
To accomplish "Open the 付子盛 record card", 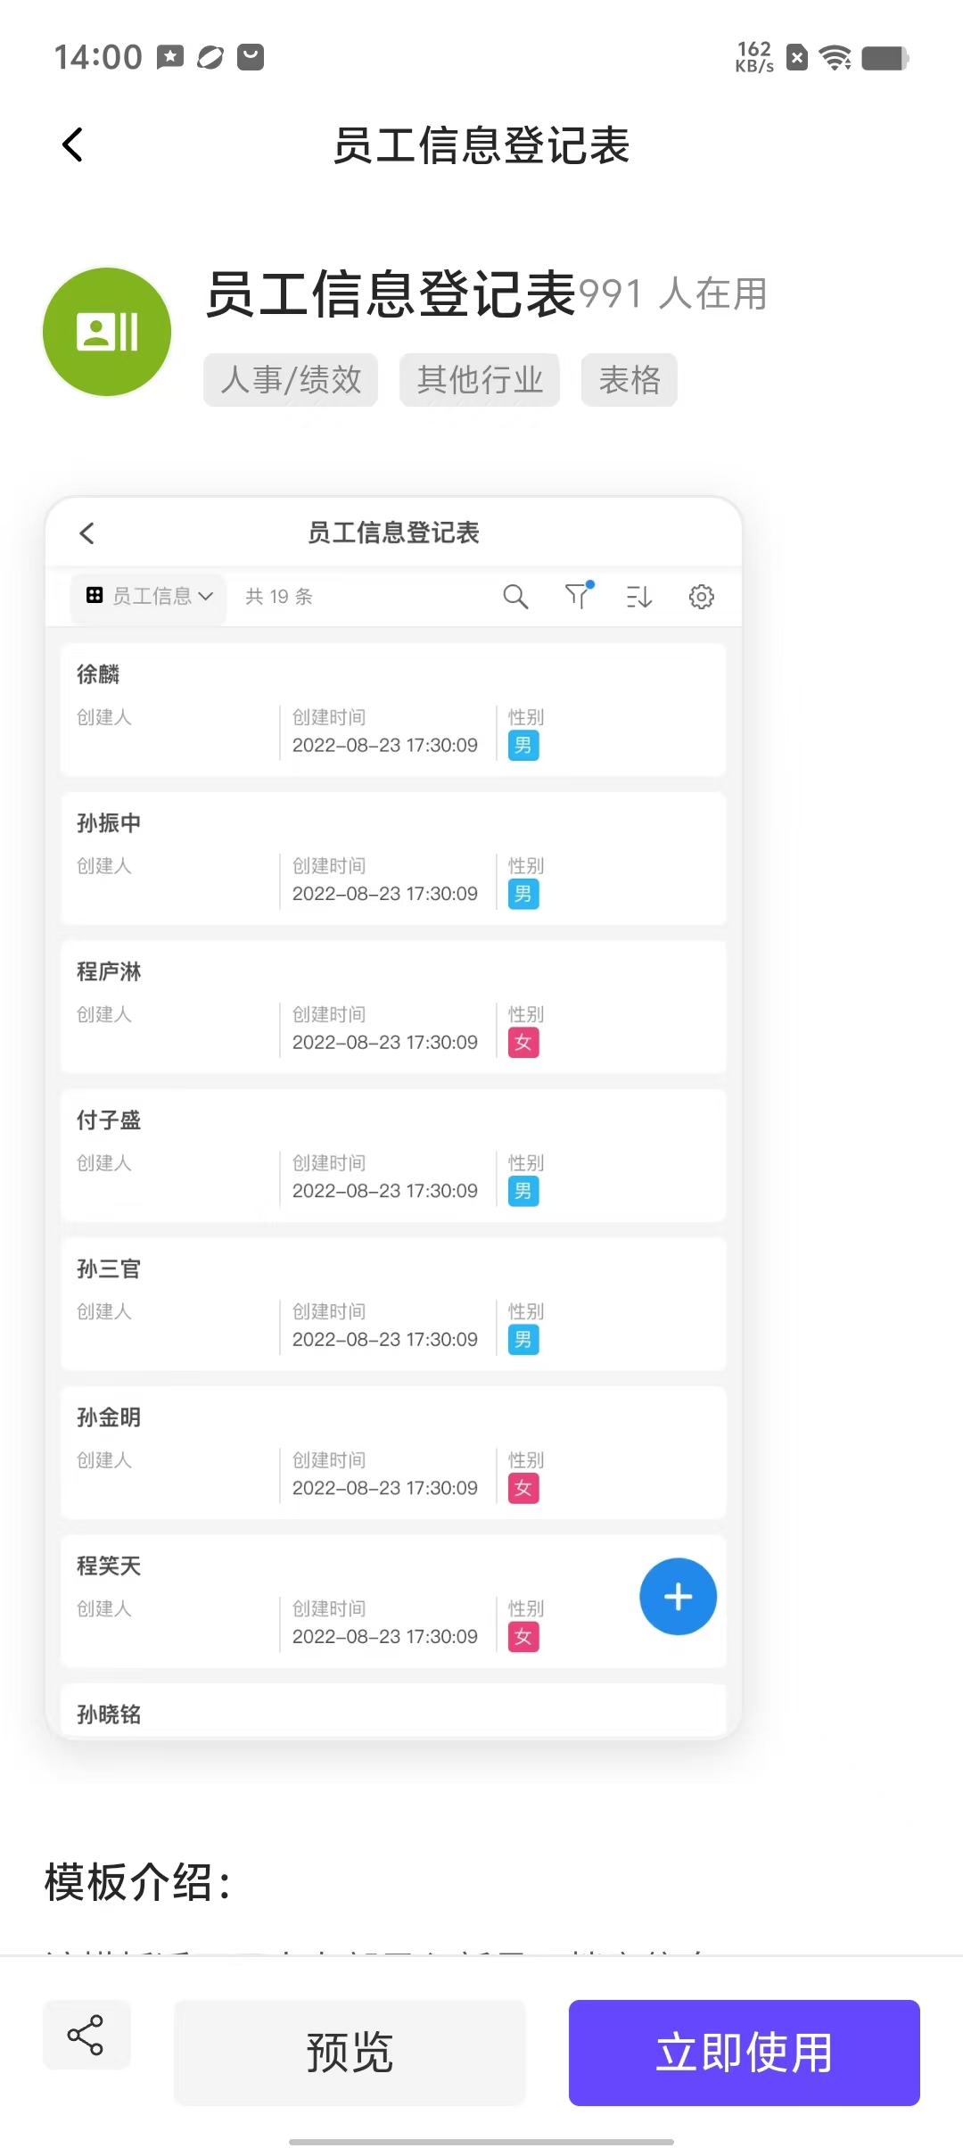I will (x=393, y=1155).
